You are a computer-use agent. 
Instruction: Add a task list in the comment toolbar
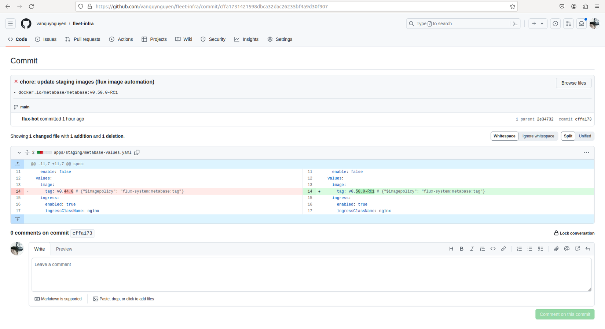click(x=540, y=249)
